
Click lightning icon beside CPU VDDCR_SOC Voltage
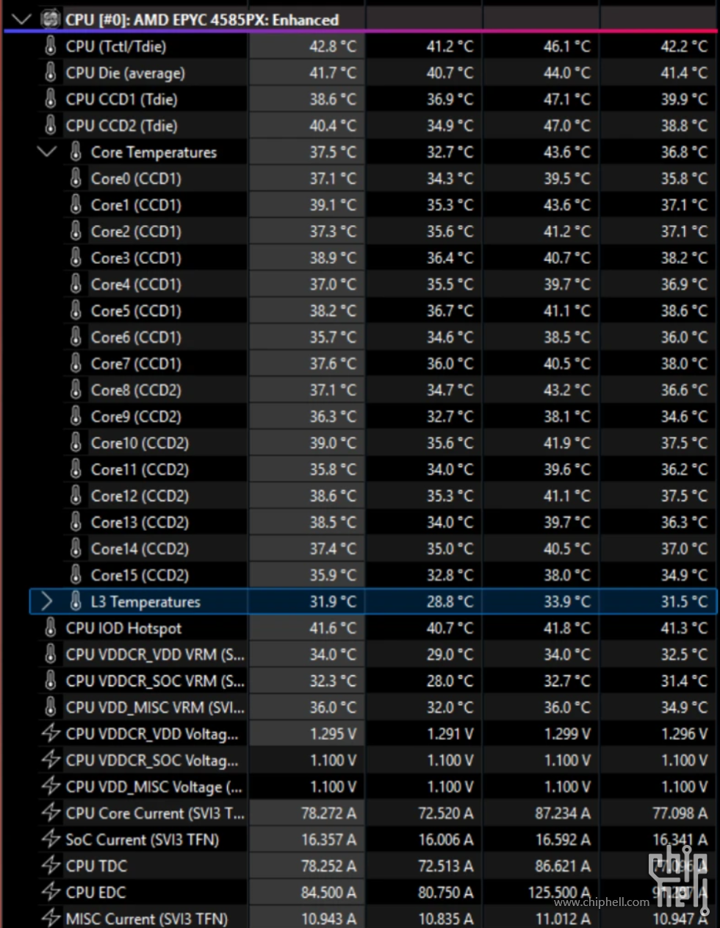(x=50, y=760)
